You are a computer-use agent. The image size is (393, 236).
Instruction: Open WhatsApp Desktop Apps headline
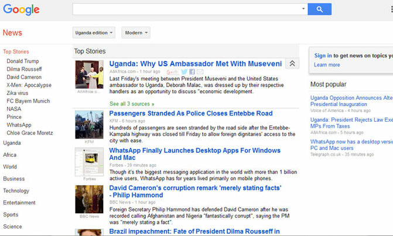coord(195,154)
